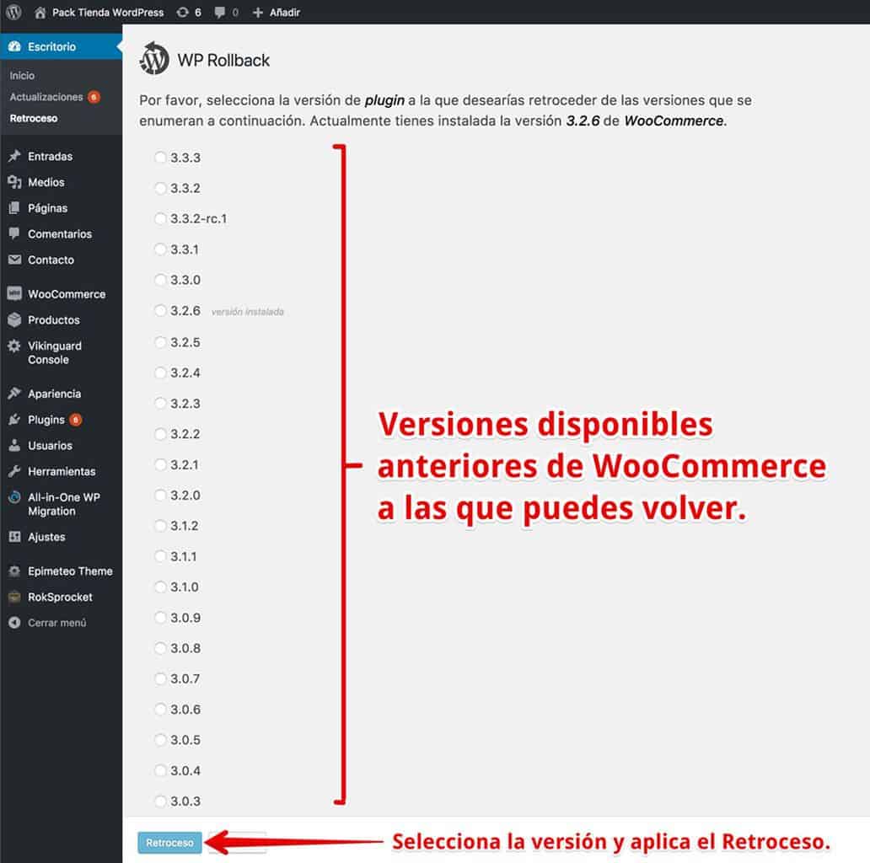Viewport: 870px width, 863px height.
Task: Click the WP Rollback logo icon
Action: click(153, 58)
